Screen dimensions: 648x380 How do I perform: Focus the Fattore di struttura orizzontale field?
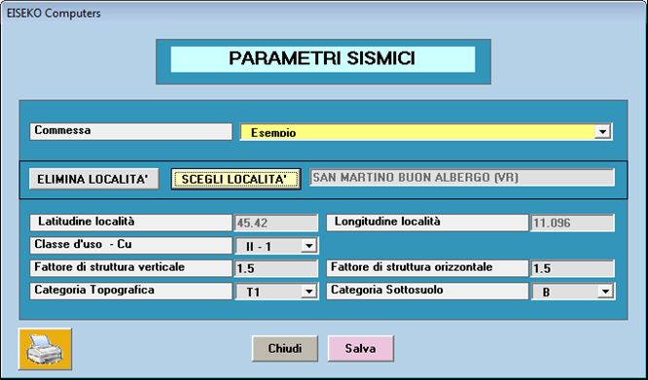pyautogui.click(x=572, y=268)
